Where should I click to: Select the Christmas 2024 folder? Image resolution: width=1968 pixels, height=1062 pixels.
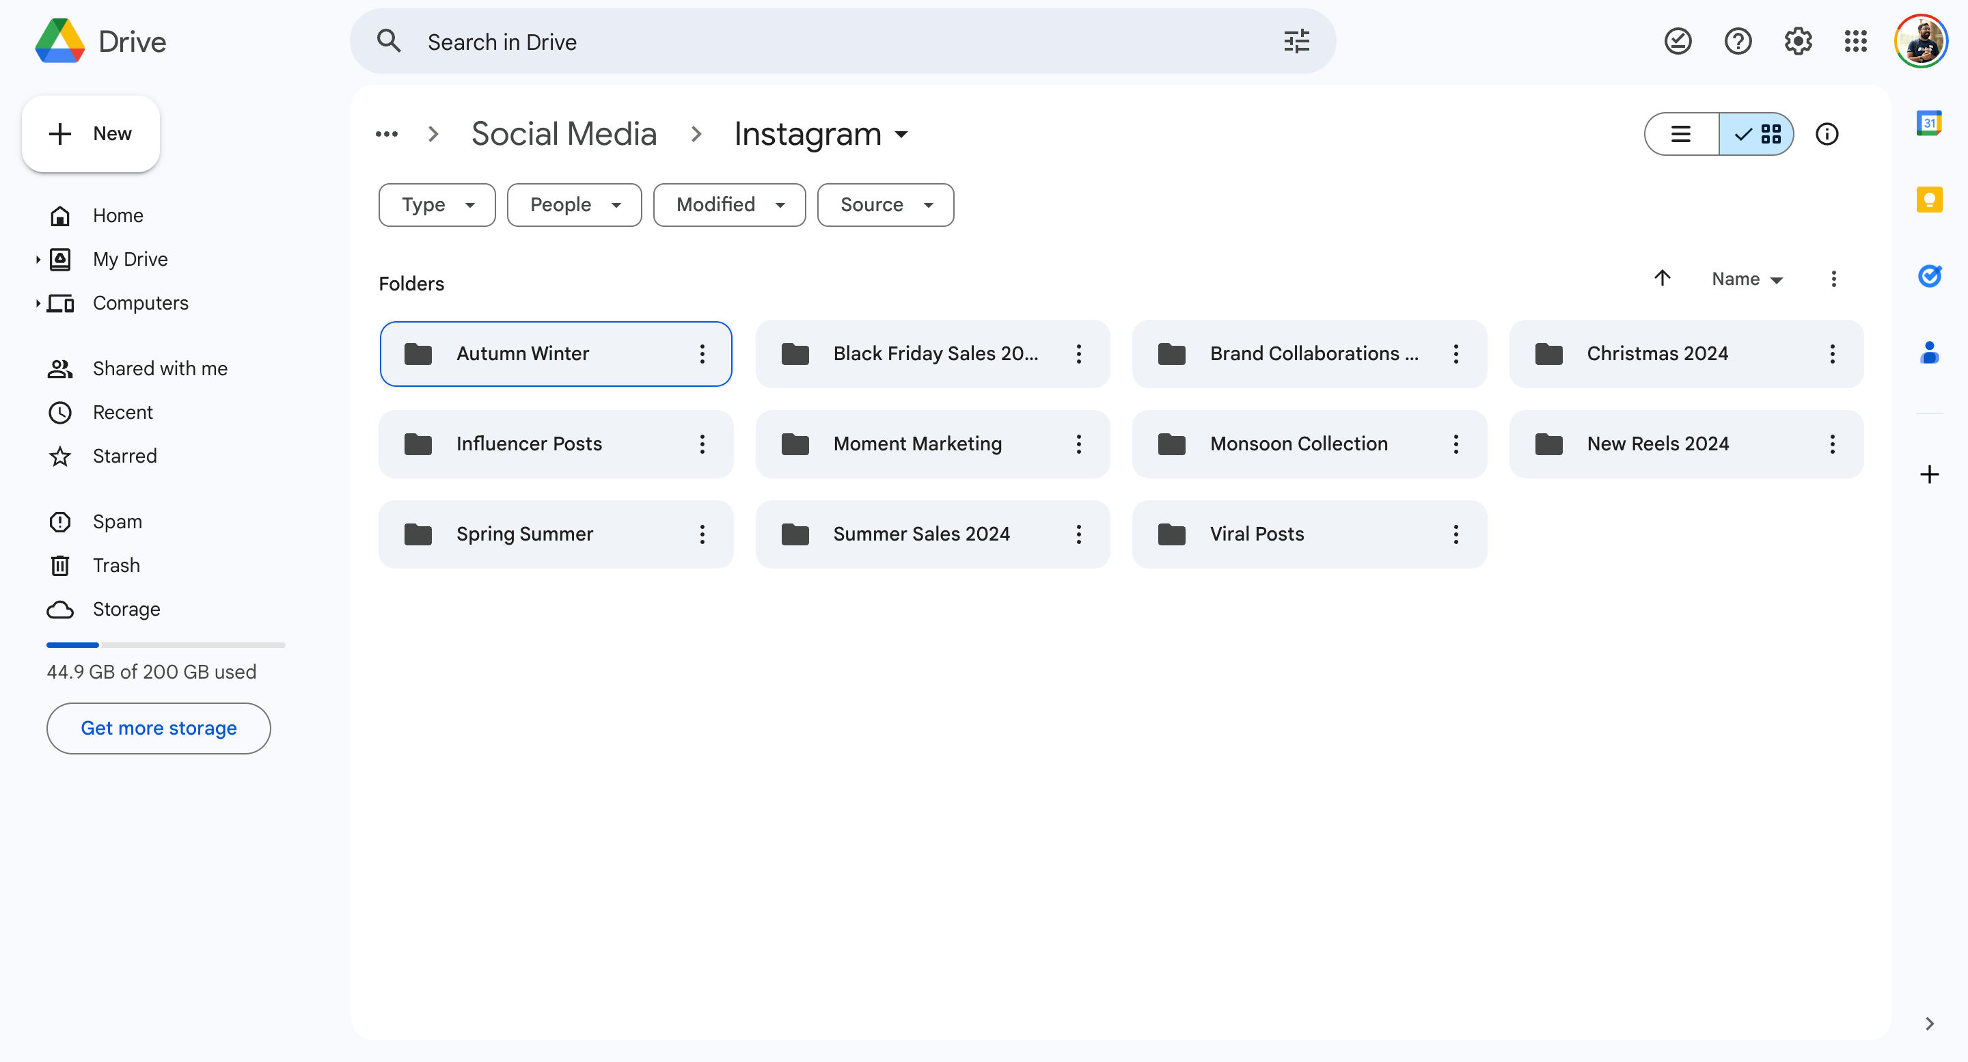[1686, 354]
